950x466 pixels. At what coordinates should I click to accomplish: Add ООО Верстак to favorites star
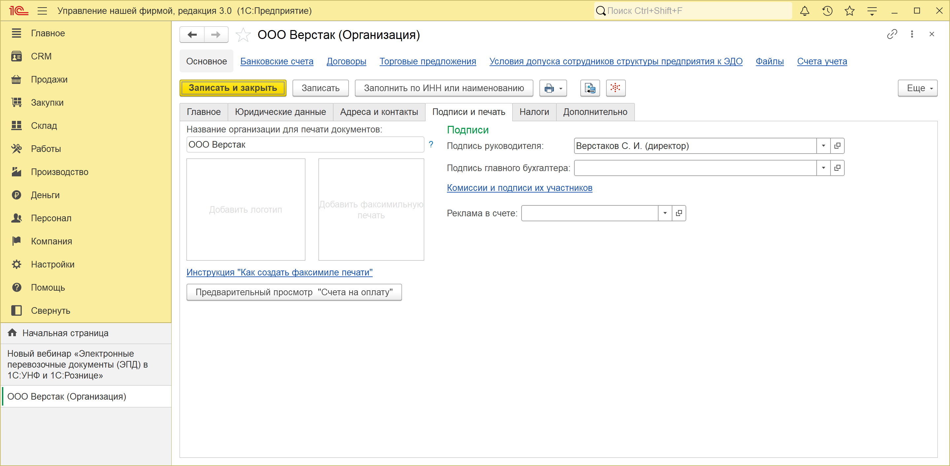(243, 35)
